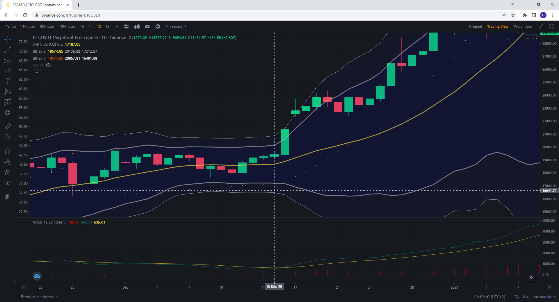
Task: Open browser extensions puzzle icon
Action: [x=525, y=15]
